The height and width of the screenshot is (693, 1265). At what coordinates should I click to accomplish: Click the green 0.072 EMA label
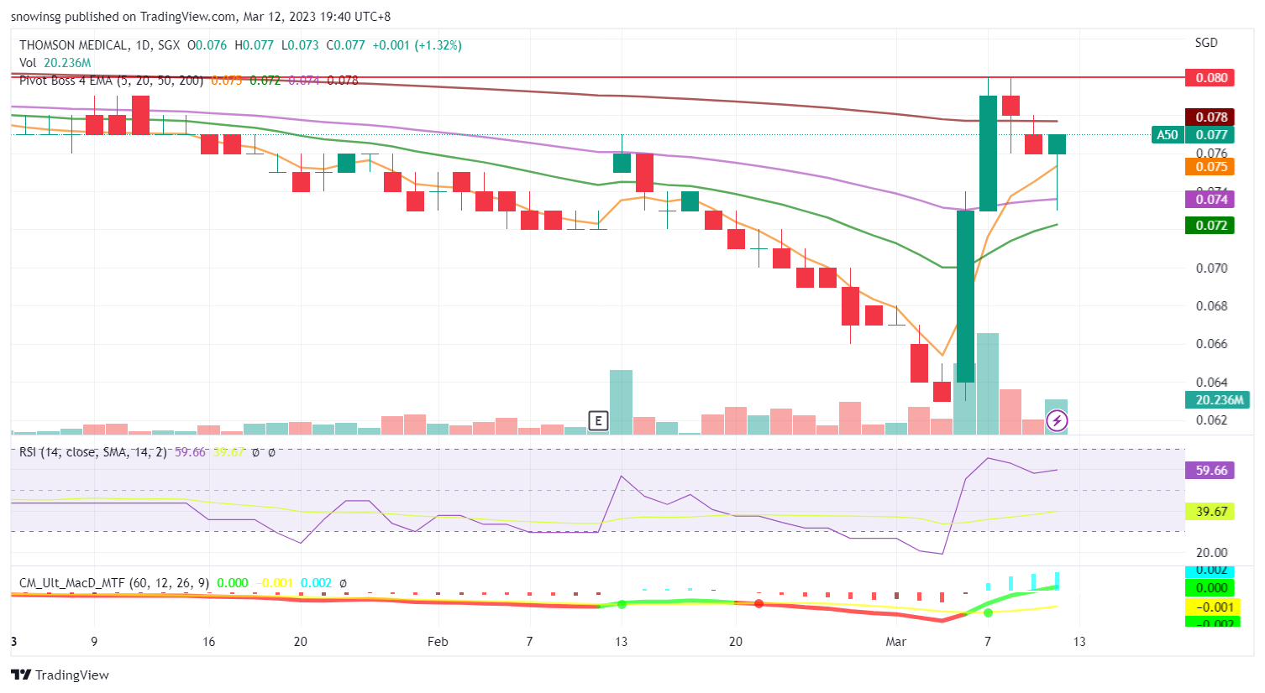pyautogui.click(x=1210, y=225)
